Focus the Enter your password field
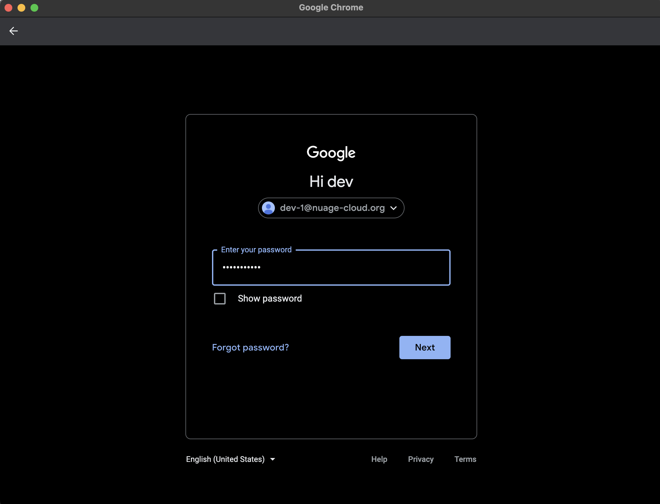660x504 pixels. pos(331,268)
